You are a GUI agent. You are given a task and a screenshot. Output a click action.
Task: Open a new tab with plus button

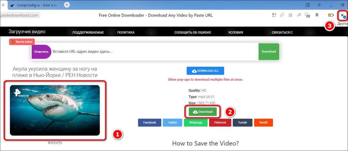point(67,5)
